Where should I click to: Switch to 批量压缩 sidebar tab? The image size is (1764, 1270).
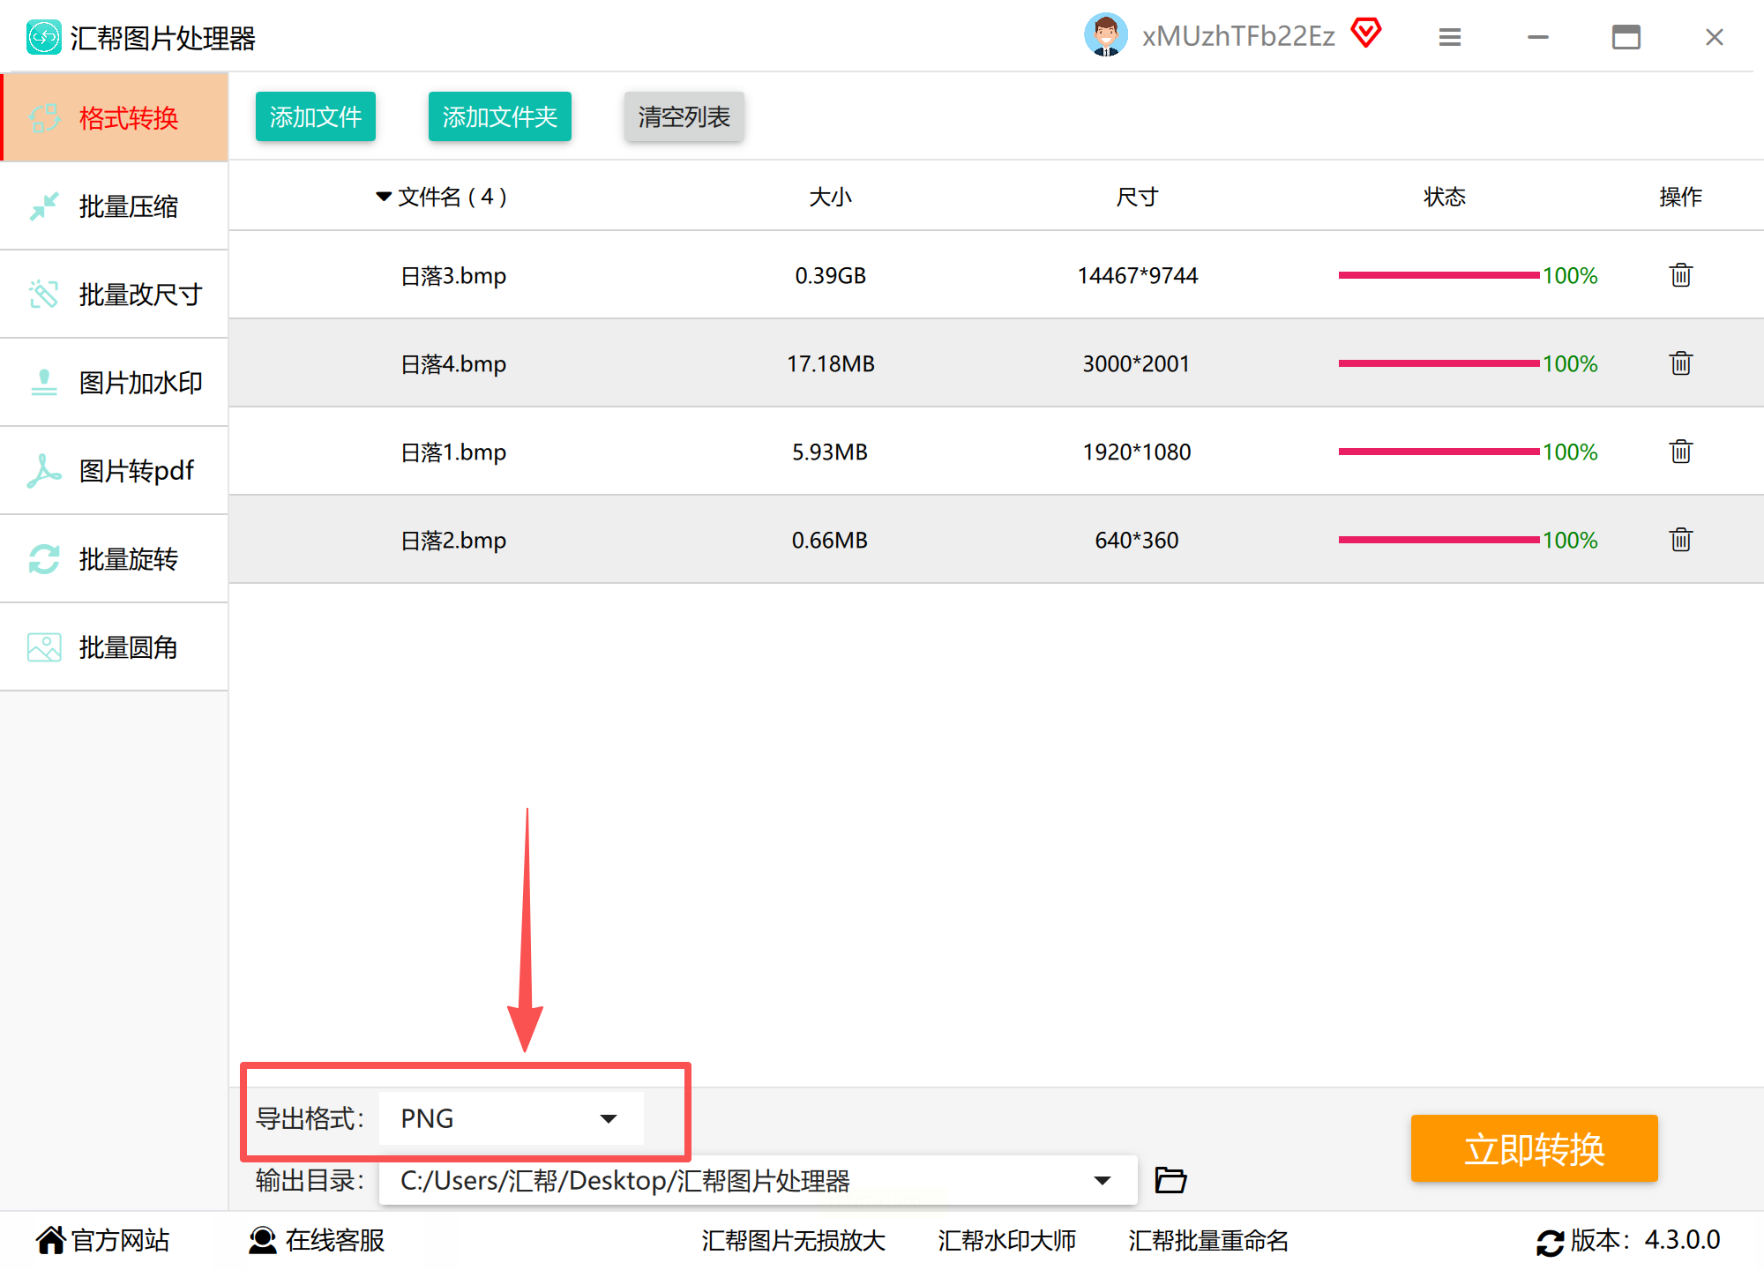tap(115, 206)
